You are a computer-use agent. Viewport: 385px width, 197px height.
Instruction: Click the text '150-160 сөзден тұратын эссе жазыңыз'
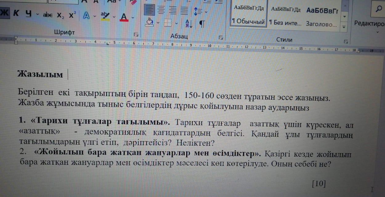[257, 97]
